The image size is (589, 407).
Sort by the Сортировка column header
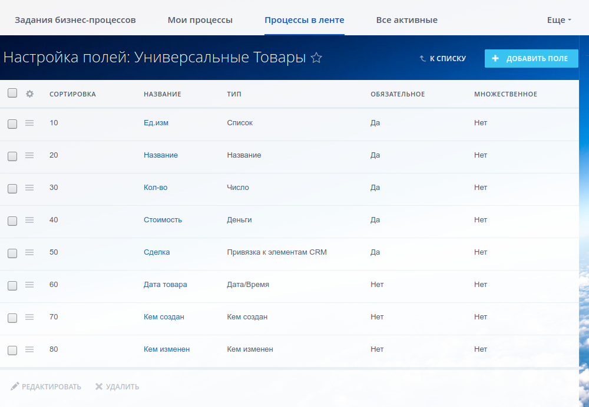pyautogui.click(x=72, y=94)
